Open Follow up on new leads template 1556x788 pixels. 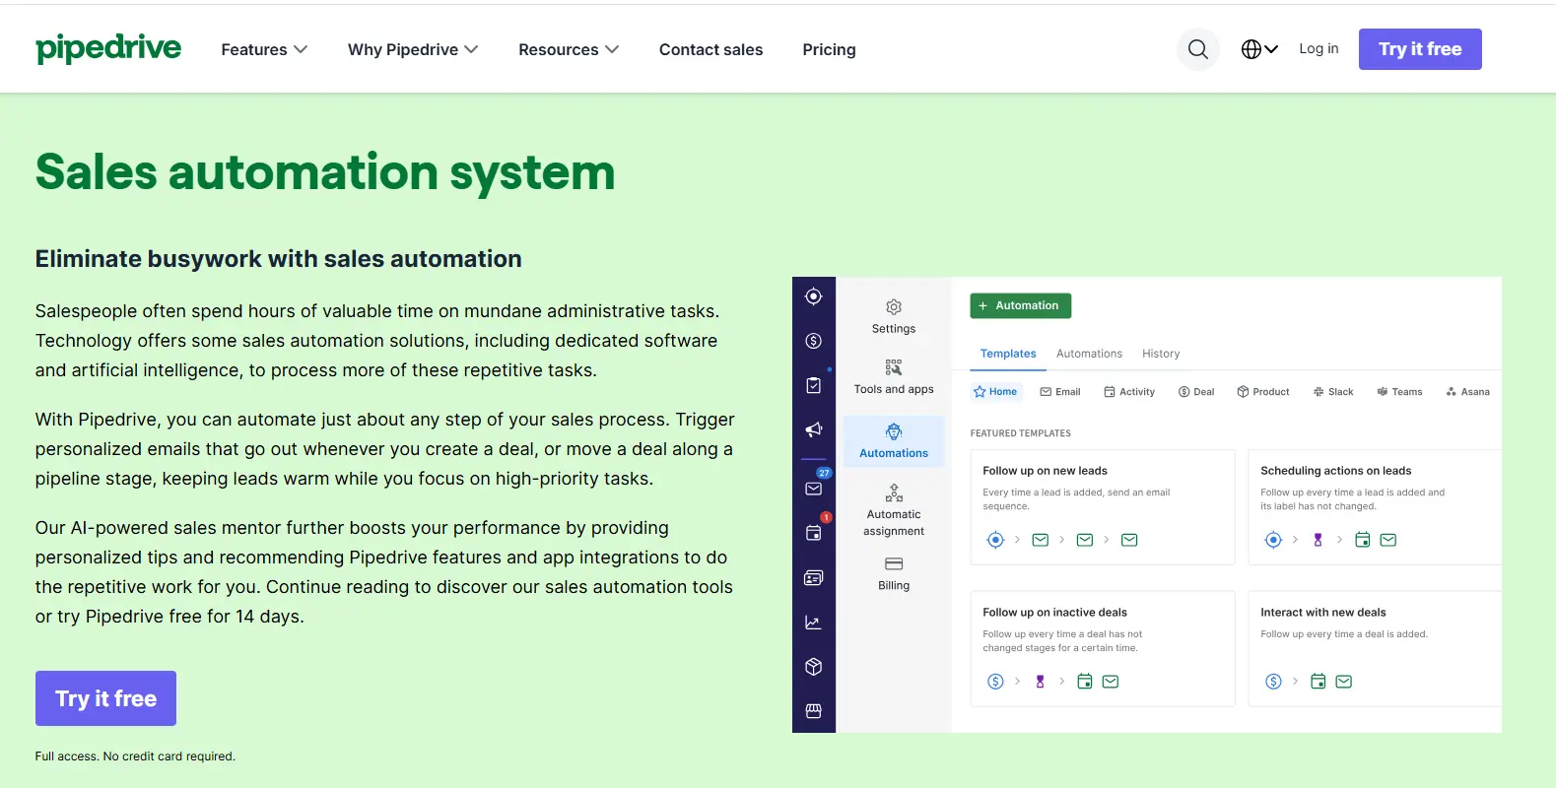[1103, 507]
